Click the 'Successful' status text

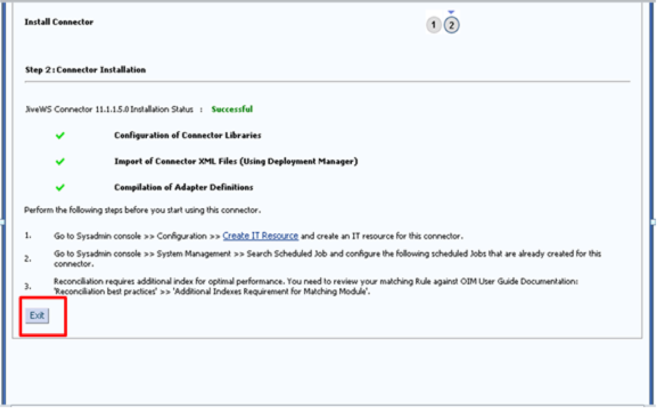coord(232,109)
